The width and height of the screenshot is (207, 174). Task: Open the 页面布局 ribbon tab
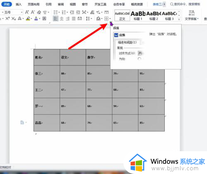[34, 4]
